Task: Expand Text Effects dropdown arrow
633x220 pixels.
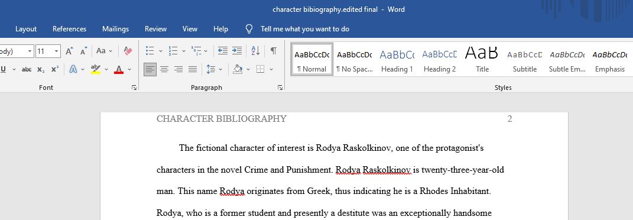Action: tap(83, 69)
